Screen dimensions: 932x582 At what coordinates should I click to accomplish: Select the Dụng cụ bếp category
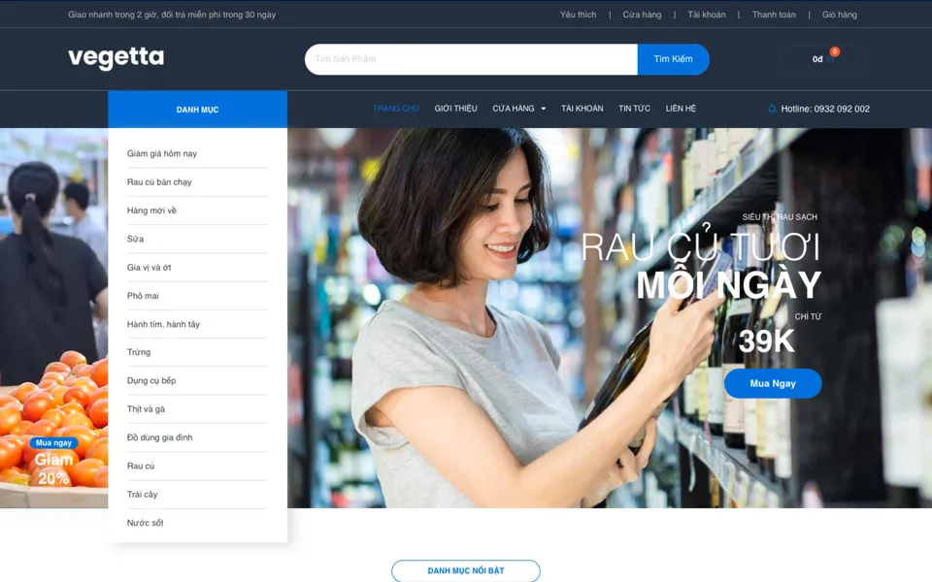151,380
